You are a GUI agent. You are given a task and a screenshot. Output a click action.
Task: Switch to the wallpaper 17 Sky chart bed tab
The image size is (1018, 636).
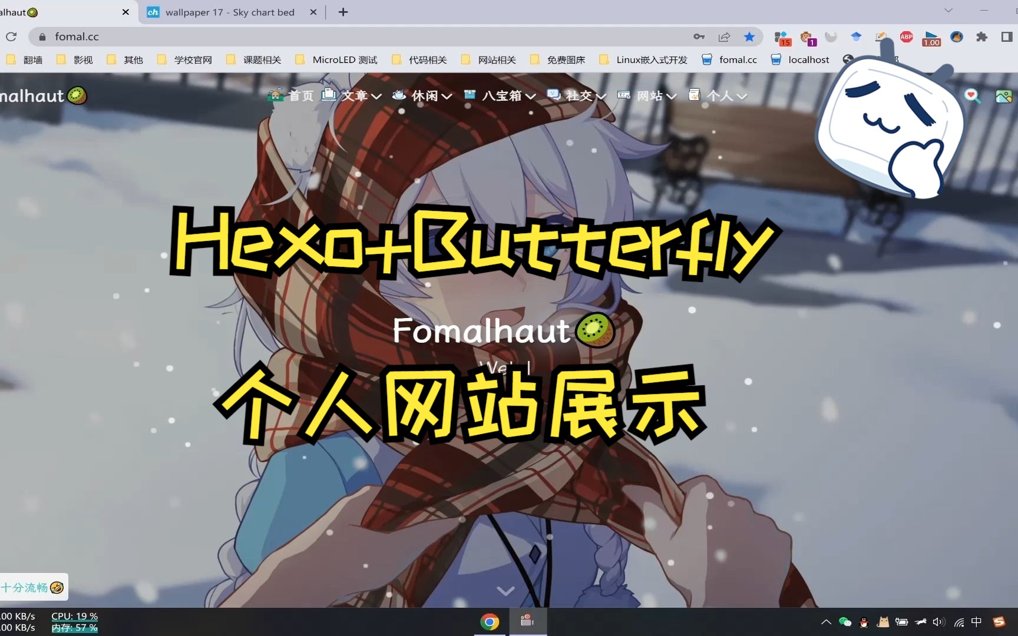pyautogui.click(x=230, y=12)
